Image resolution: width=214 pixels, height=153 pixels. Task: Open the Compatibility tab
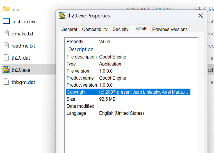[95, 29]
